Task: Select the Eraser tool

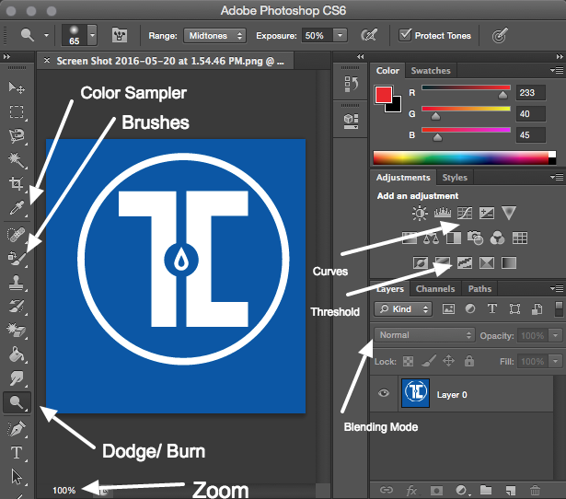Action: [x=17, y=330]
